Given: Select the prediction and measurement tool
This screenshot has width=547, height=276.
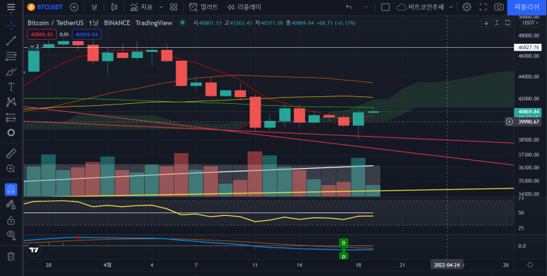Looking at the screenshot, I should [x=11, y=118].
